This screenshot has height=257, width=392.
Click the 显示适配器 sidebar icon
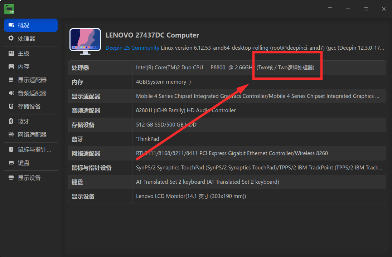[11, 80]
